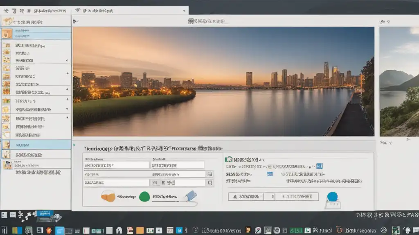The image size is (419, 235).
Task: Click the bottom-most sidebar item icon
Action: [7, 164]
